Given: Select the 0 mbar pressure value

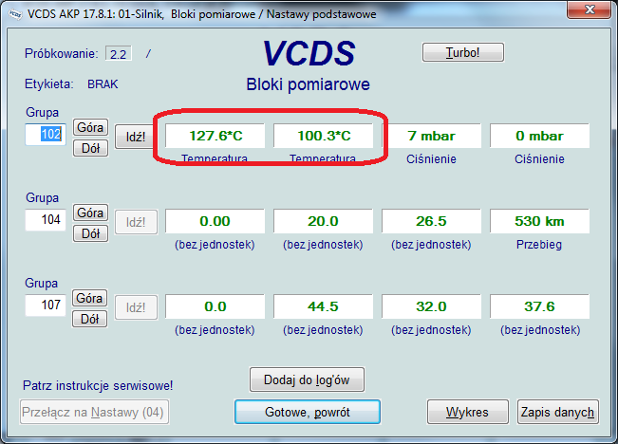Looking at the screenshot, I should pyautogui.click(x=540, y=136).
